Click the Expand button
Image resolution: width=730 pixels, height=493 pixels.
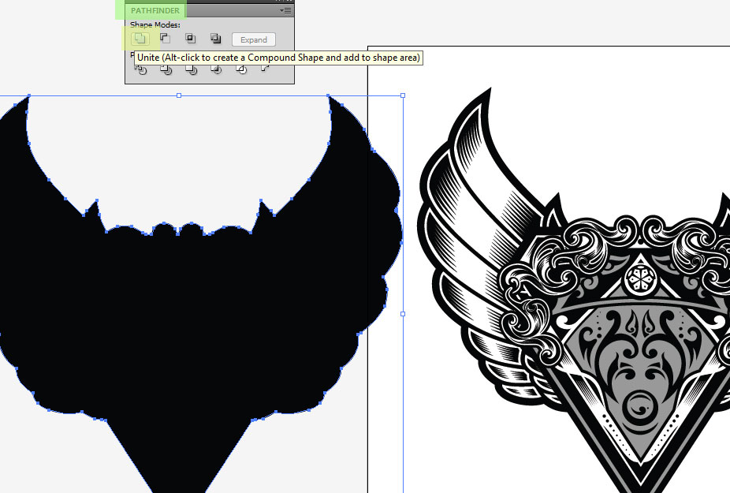(x=252, y=39)
